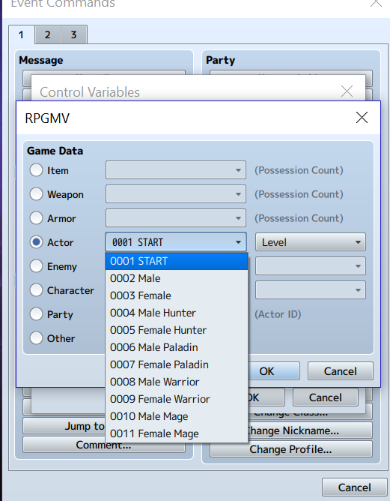
Task: Select the Enemy radio button
Action: pyautogui.click(x=36, y=265)
